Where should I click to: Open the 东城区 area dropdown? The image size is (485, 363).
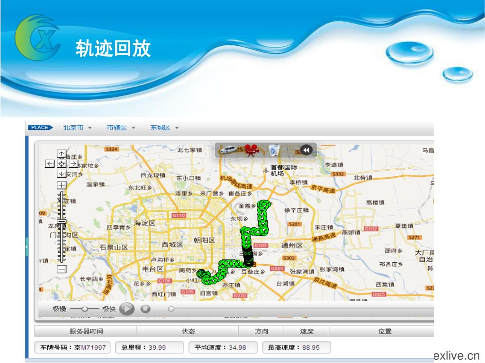click(x=164, y=128)
